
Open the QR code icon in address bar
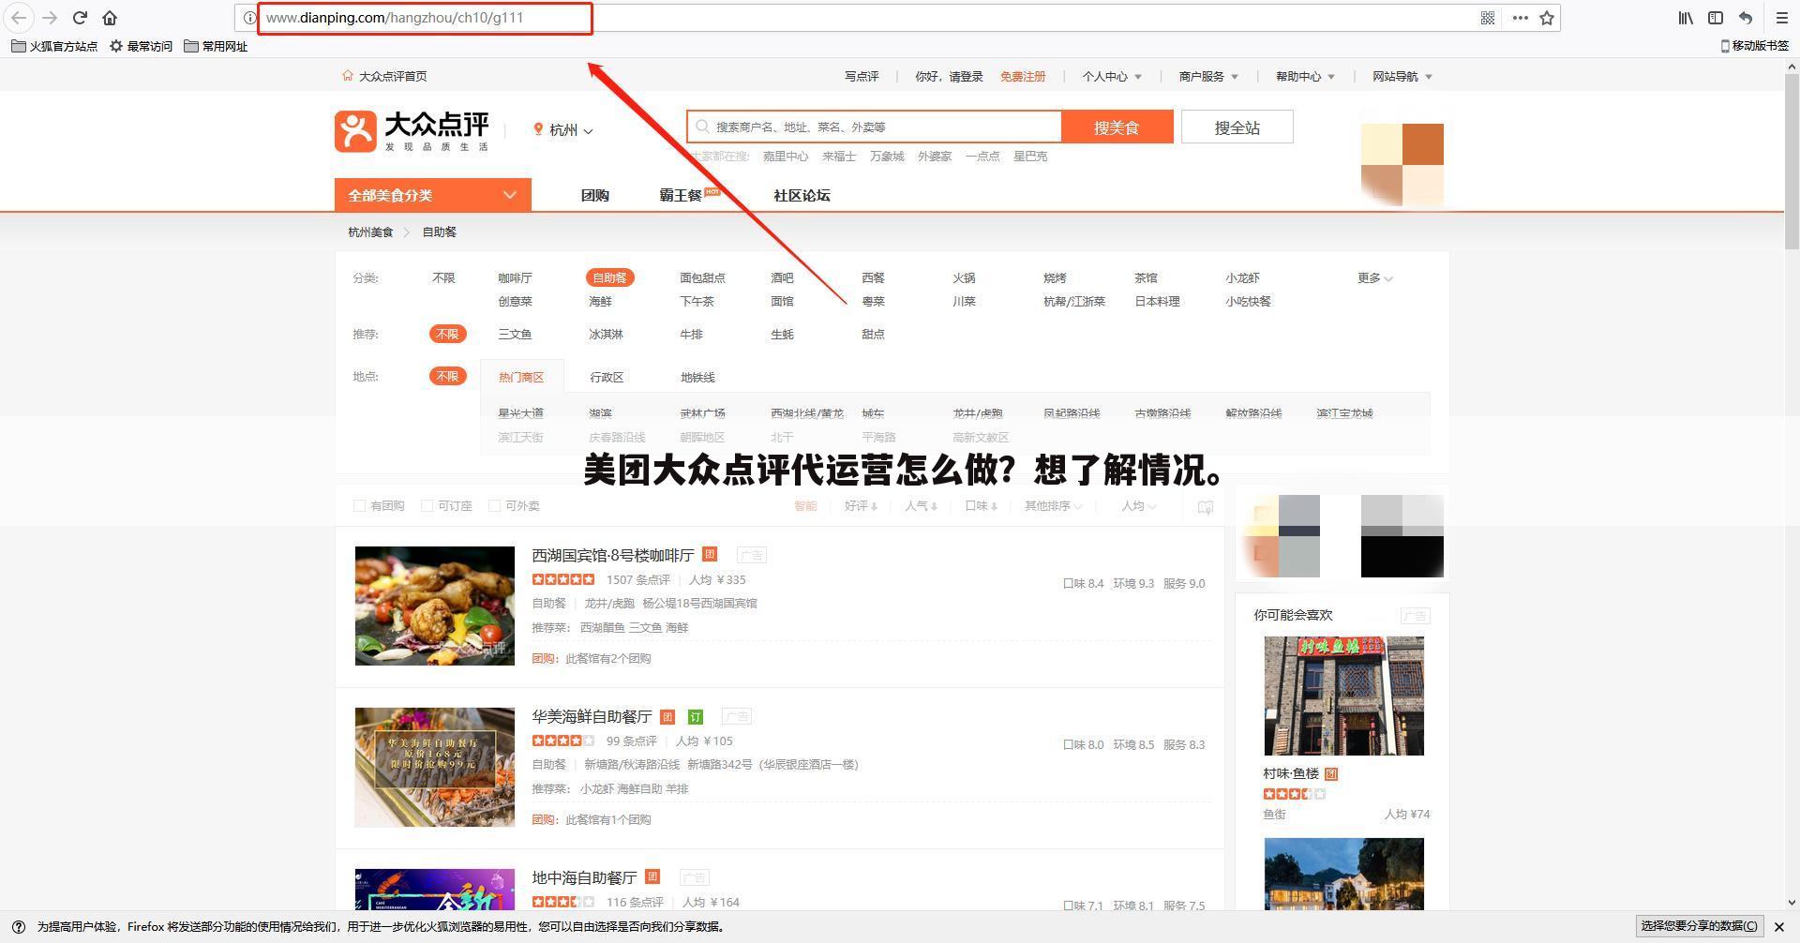[x=1488, y=18]
